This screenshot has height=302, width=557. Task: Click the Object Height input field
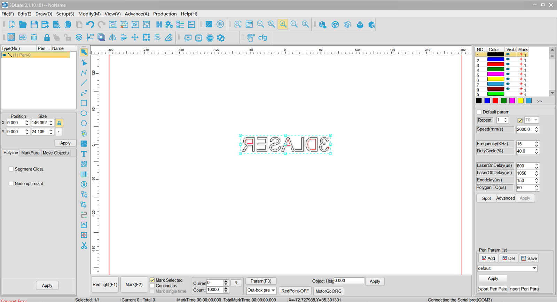[x=349, y=281]
